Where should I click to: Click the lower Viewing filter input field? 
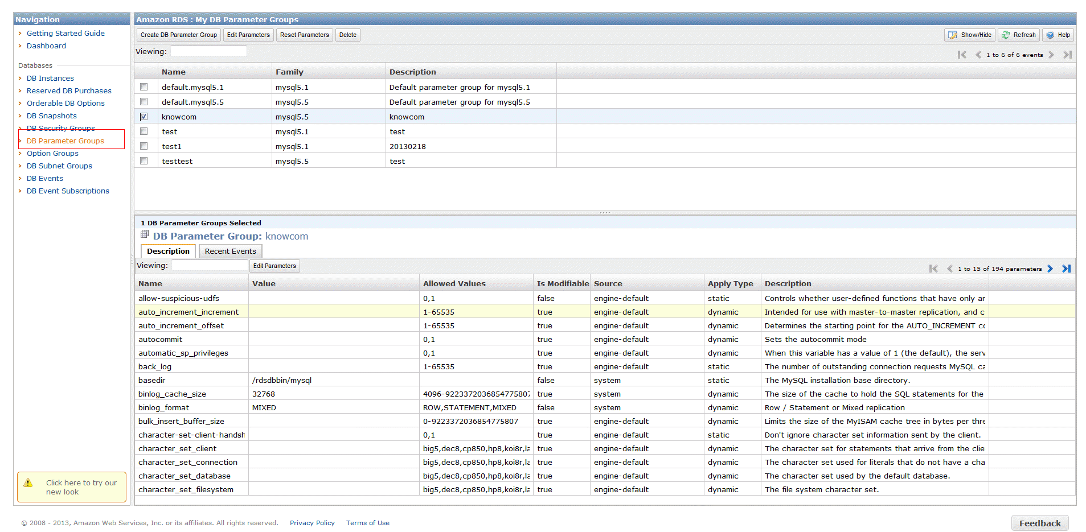(x=210, y=266)
